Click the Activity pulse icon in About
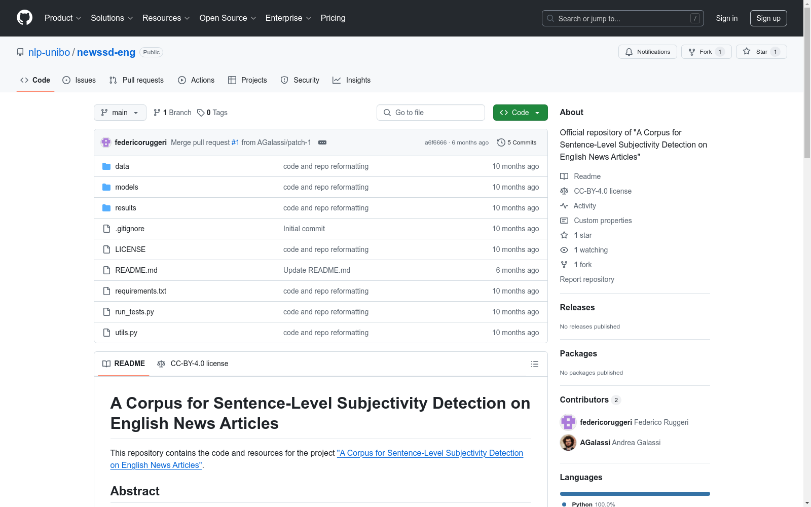The image size is (811, 507). point(564,206)
